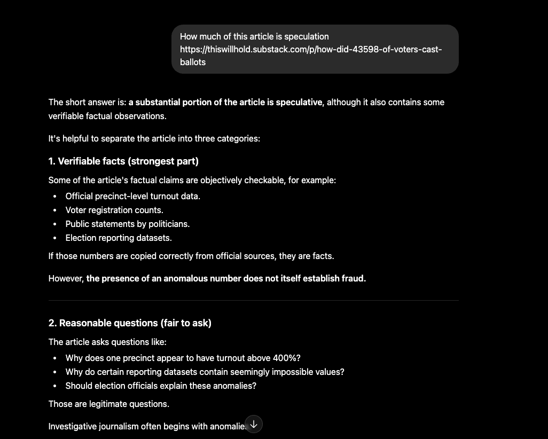Viewport: 548px width, 439px height.
Task: Click the 'Election reporting datasets.' bullet
Action: coord(119,238)
